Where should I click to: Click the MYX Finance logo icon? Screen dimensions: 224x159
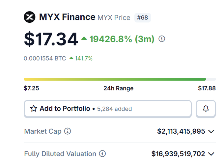coord(30,17)
